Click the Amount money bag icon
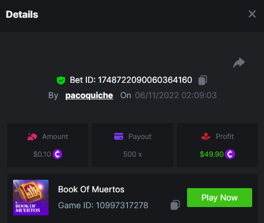 tap(32, 137)
